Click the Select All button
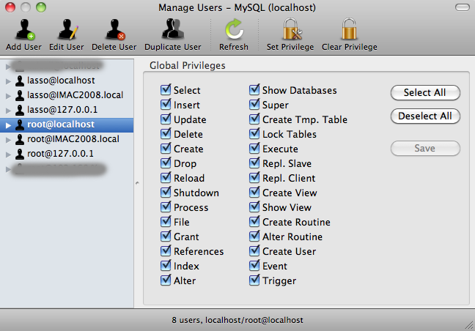Viewport: 475px width, 331px height. (425, 92)
